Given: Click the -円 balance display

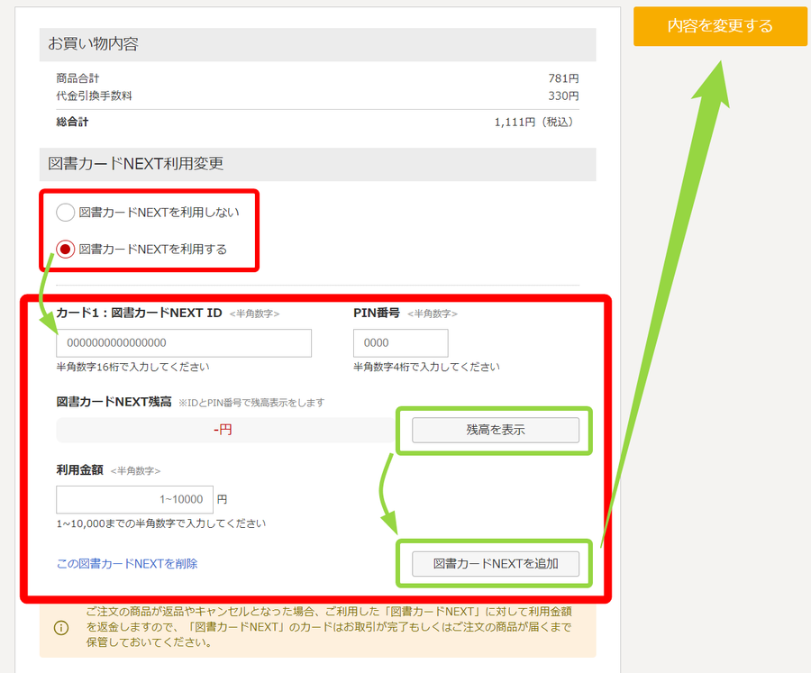Looking at the screenshot, I should 223,430.
